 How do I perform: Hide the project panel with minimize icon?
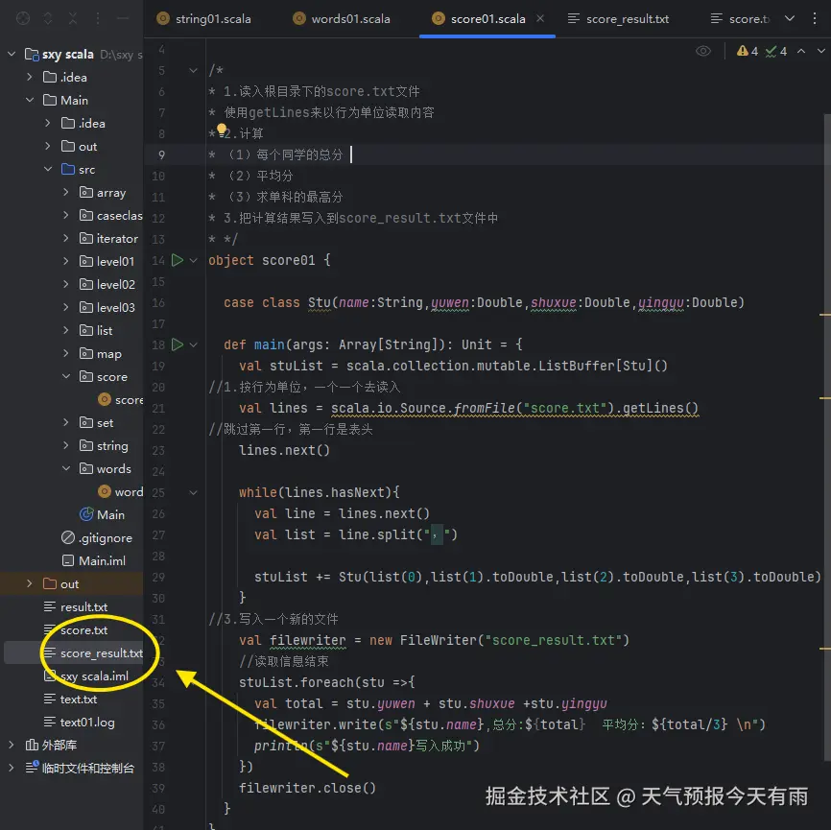123,18
